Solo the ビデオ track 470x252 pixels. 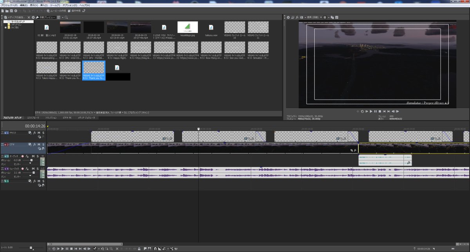point(43,145)
